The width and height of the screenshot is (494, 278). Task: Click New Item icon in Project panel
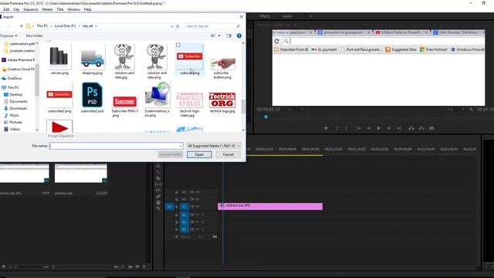(x=137, y=267)
